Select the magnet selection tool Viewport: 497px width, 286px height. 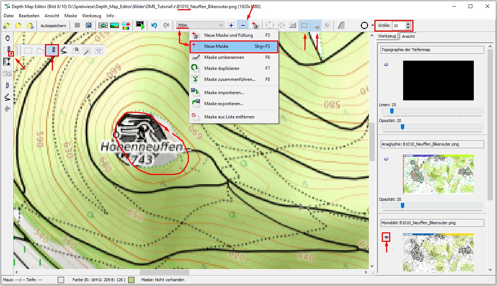coord(75,50)
